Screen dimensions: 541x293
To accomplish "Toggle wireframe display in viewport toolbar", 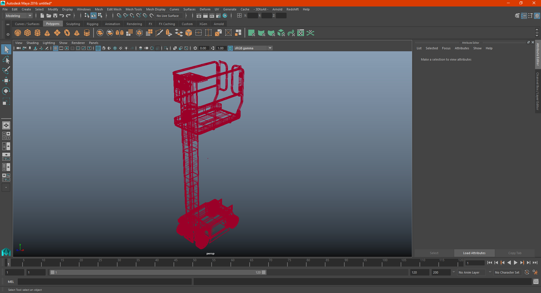I will point(98,48).
